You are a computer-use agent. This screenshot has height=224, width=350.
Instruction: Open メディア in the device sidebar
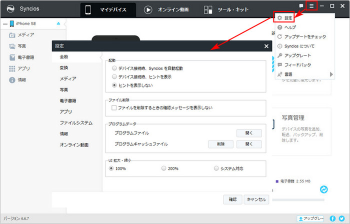tap(21, 35)
